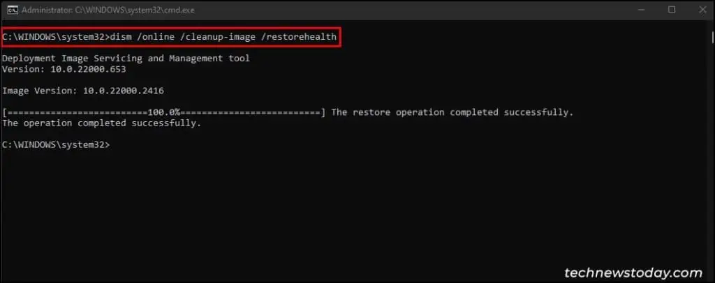715x283 pixels.
Task: Click the vertical scrollbar thumb at right edge
Action: tap(712, 36)
